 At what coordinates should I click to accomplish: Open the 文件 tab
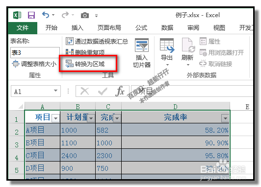[23, 28]
